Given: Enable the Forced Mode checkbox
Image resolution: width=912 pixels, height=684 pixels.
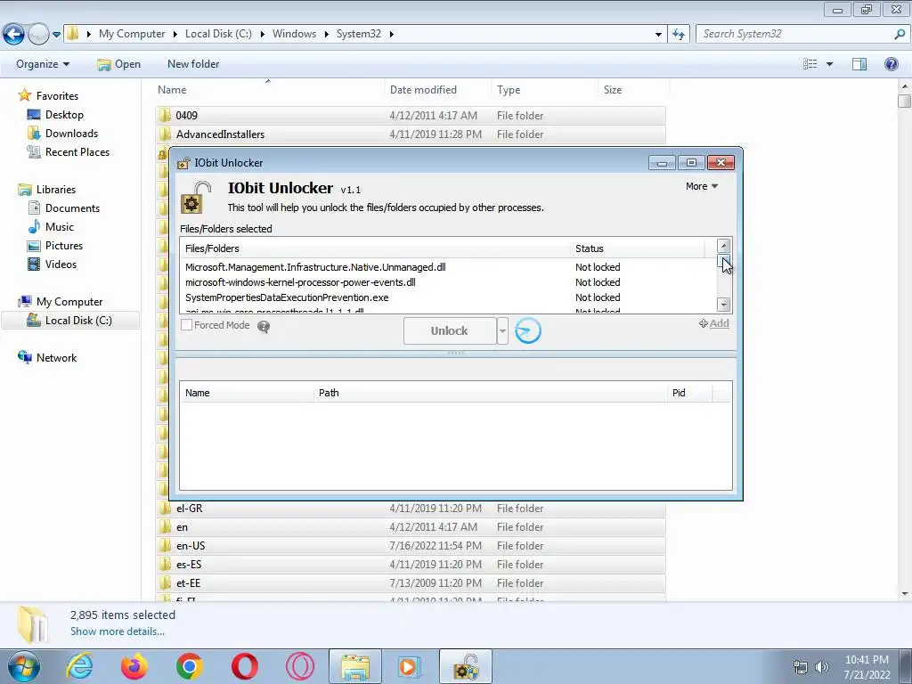Looking at the screenshot, I should 187,325.
